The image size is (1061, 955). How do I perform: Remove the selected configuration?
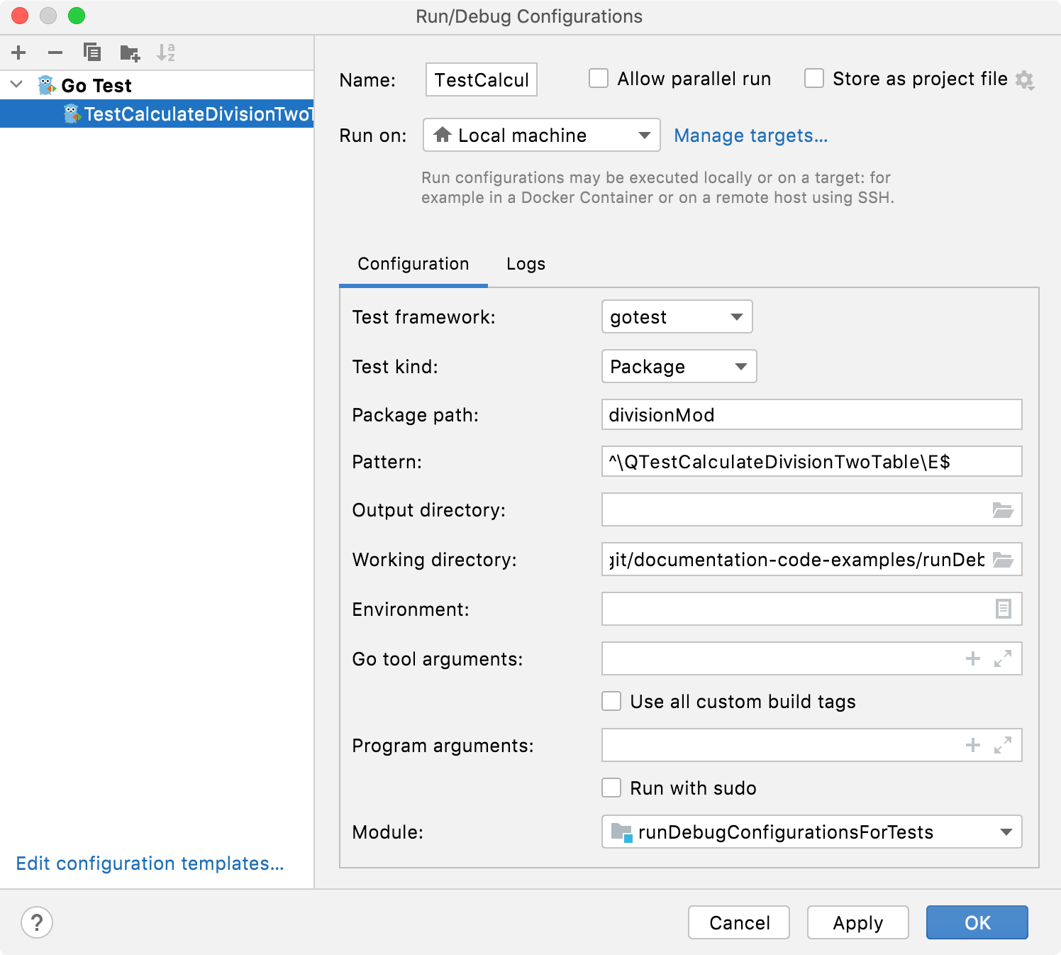55,52
